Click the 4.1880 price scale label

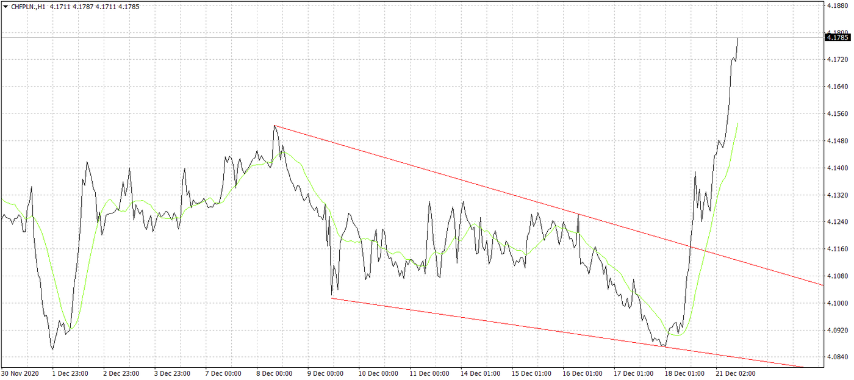(x=837, y=5)
